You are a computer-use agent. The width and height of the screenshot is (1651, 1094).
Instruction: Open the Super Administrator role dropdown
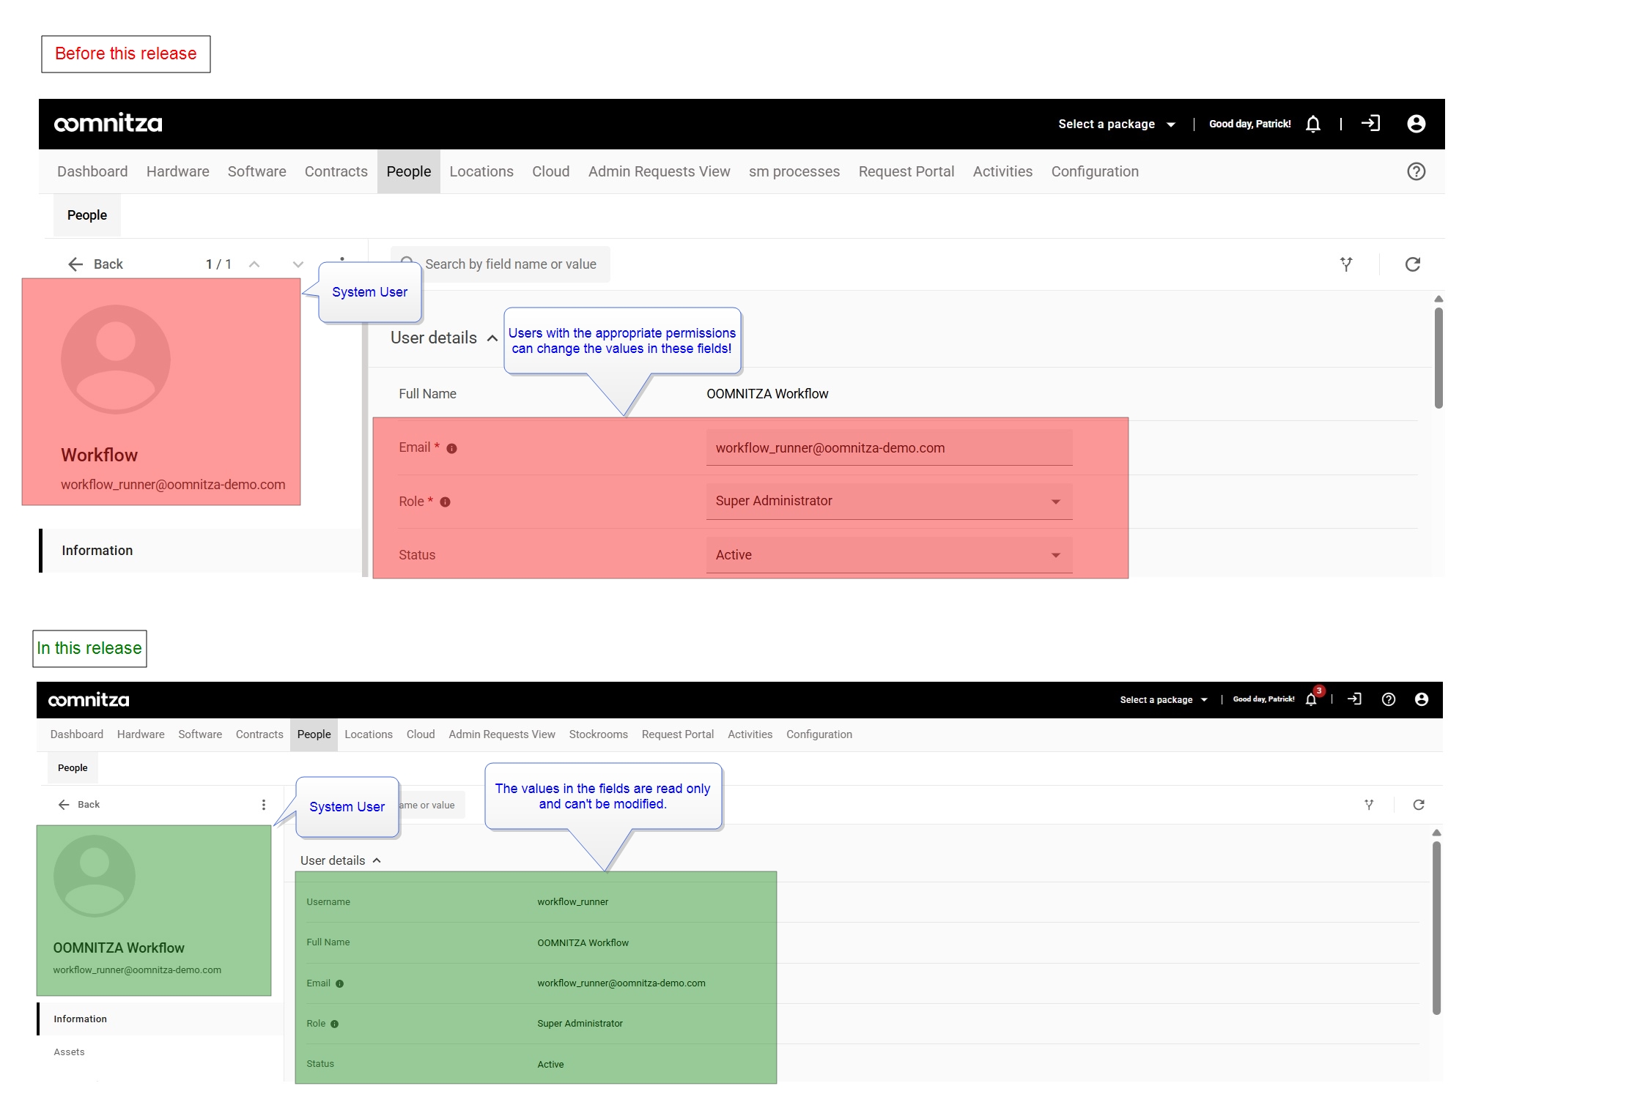coord(889,502)
